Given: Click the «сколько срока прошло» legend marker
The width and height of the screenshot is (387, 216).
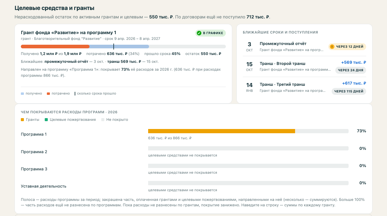Looking at the screenshot, I should click(75, 94).
